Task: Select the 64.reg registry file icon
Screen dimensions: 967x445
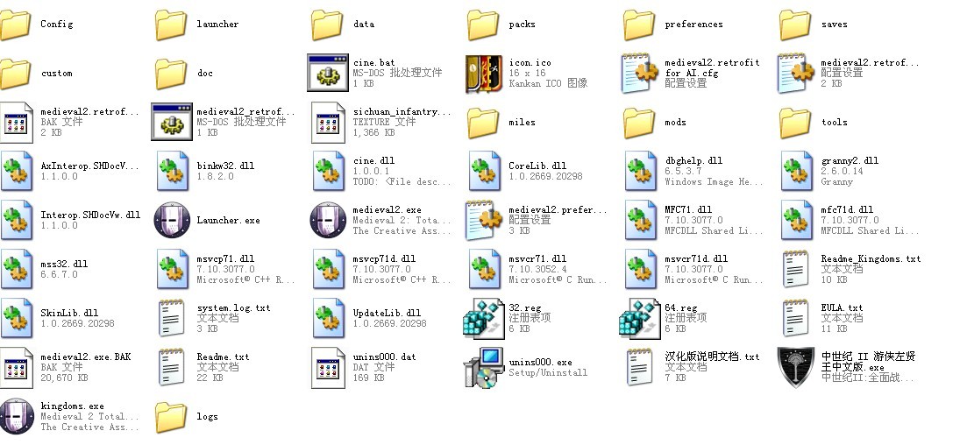Action: point(639,319)
